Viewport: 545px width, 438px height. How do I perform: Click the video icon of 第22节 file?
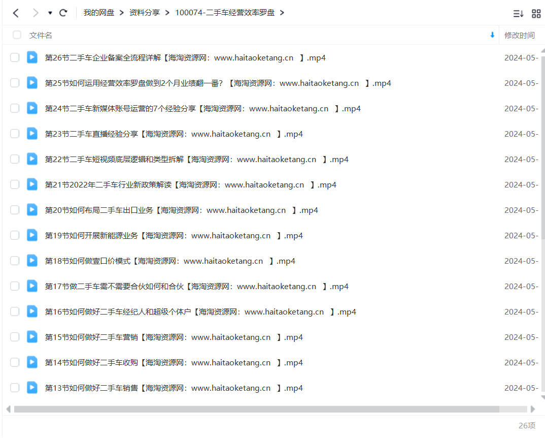pos(32,159)
